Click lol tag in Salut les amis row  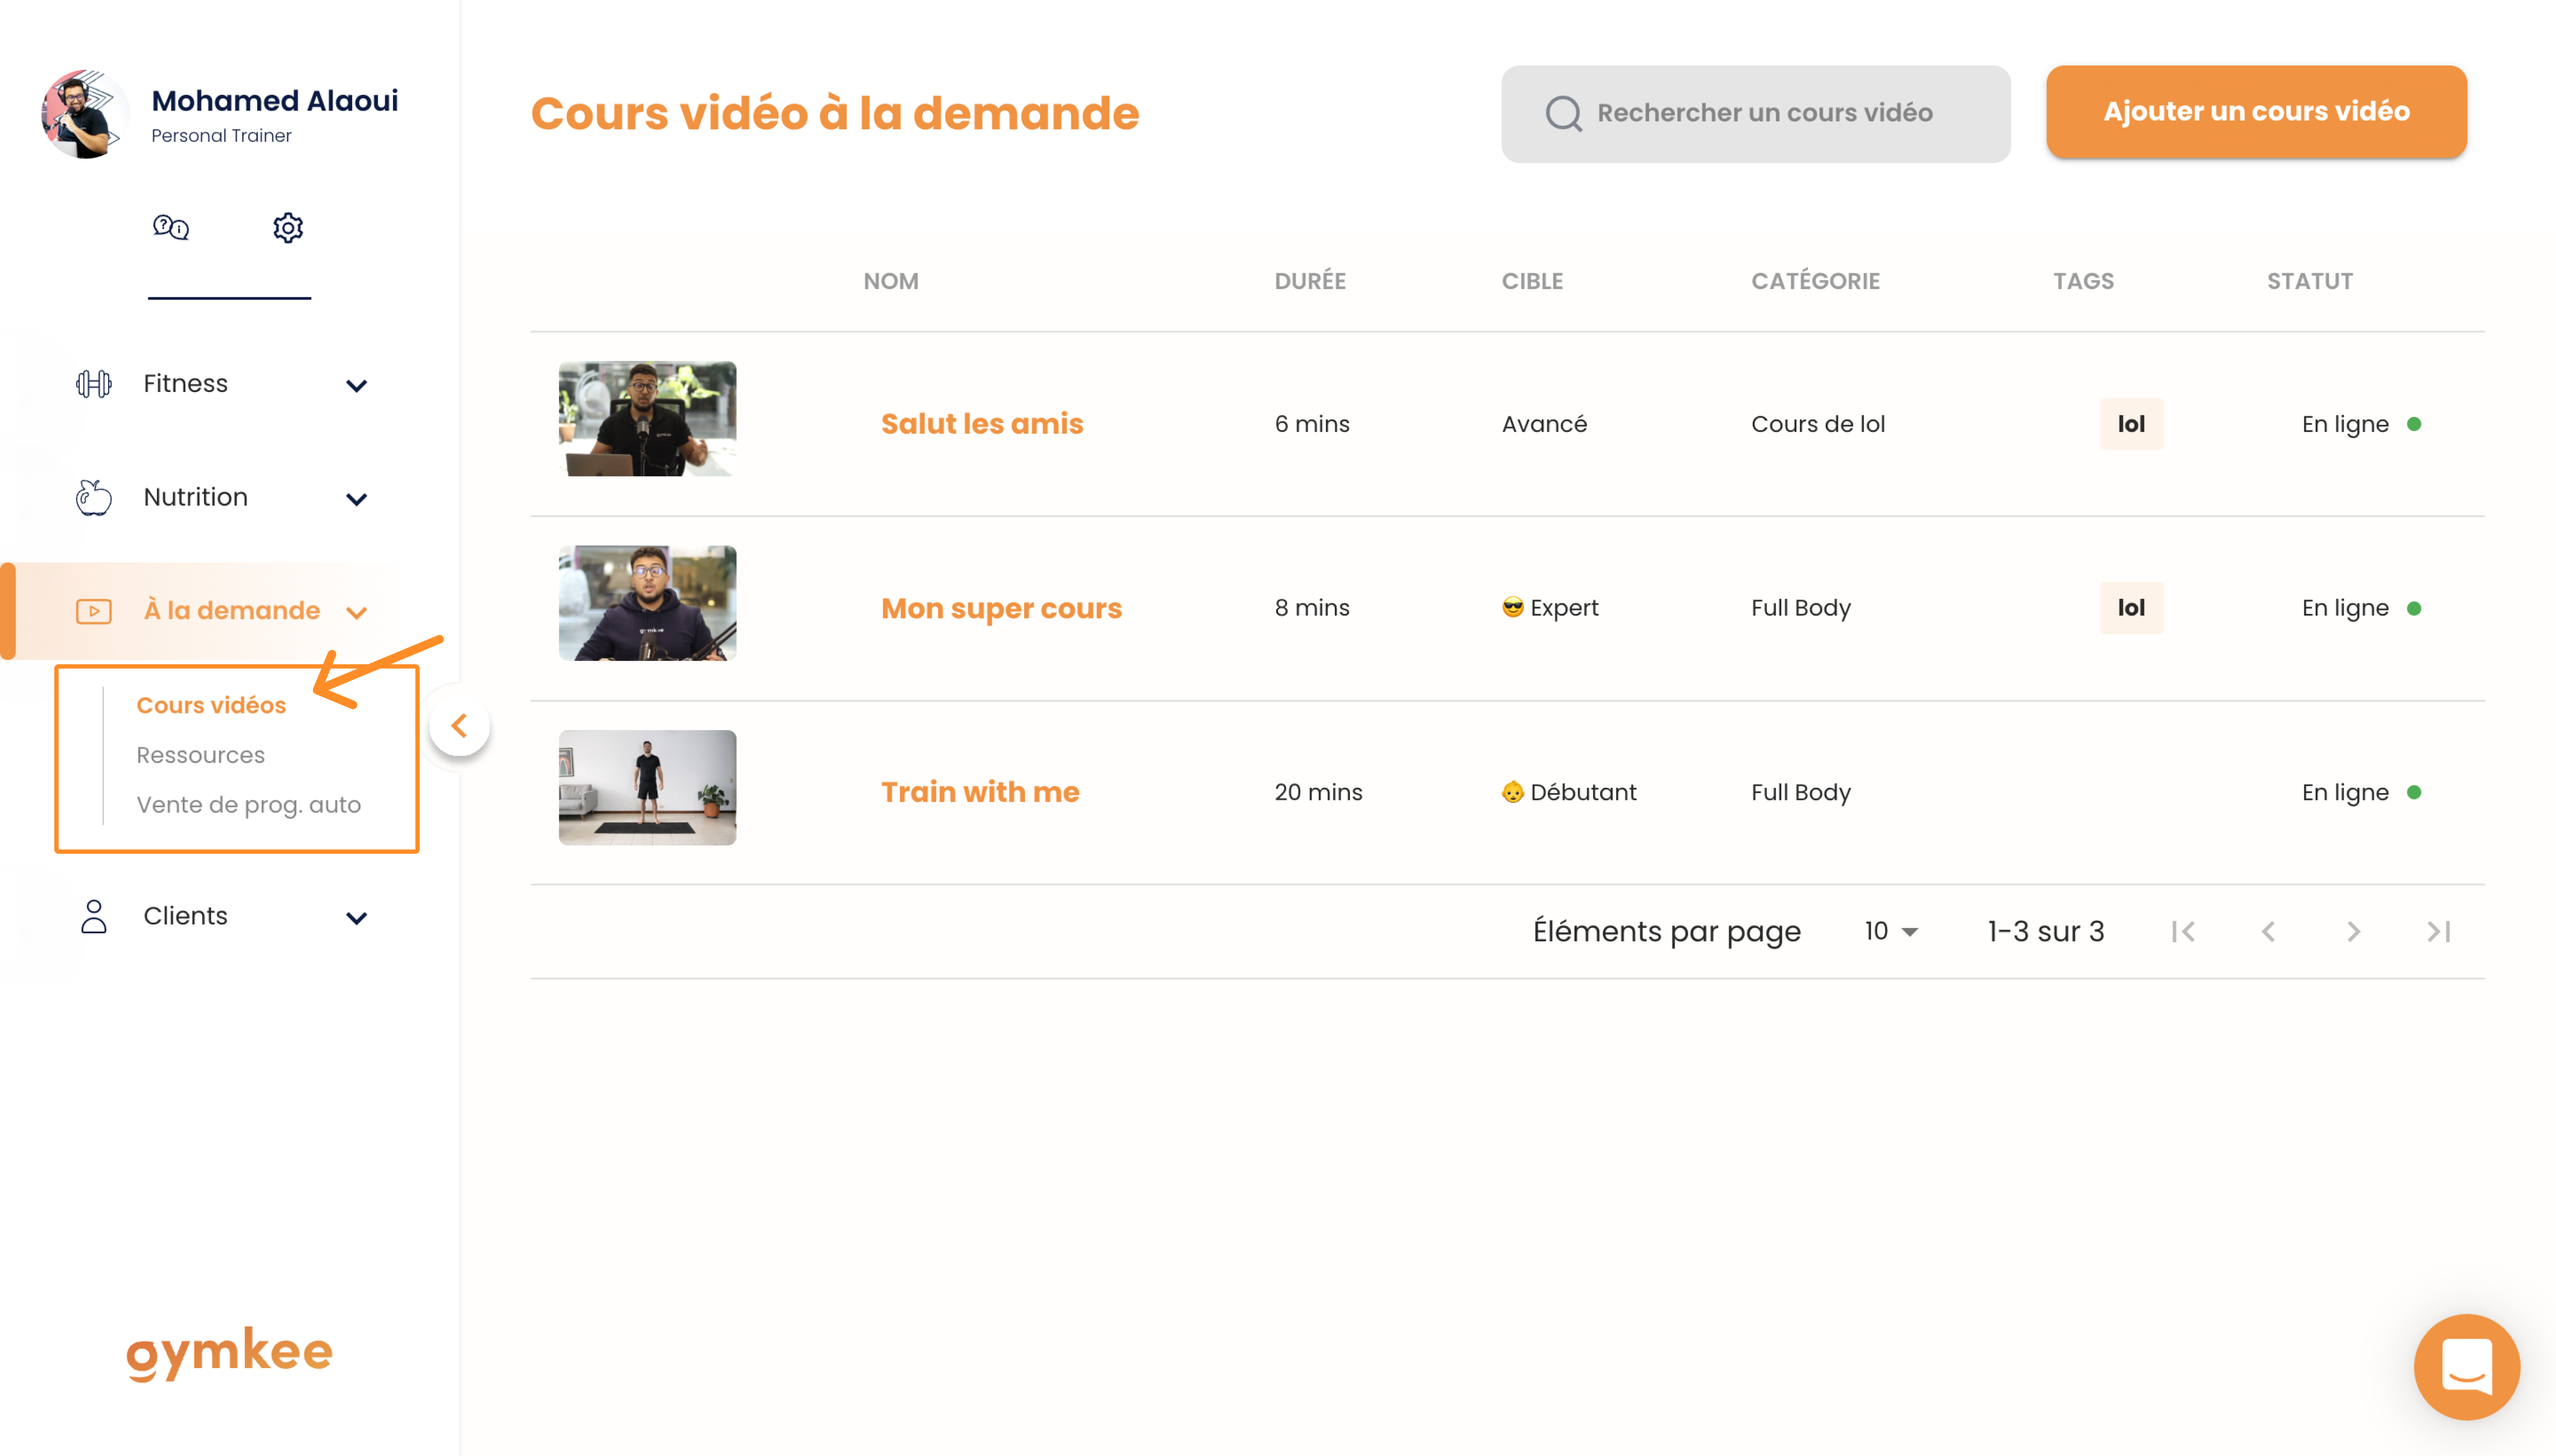point(2131,424)
